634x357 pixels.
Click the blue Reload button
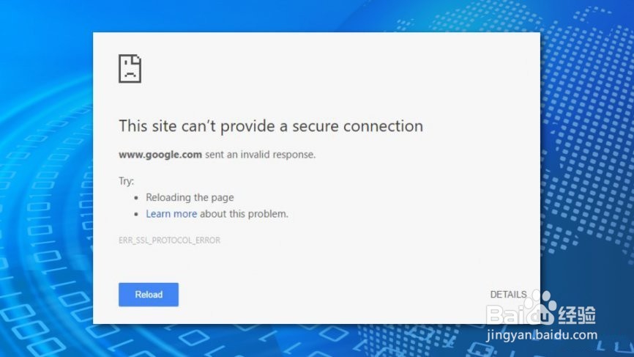point(149,295)
